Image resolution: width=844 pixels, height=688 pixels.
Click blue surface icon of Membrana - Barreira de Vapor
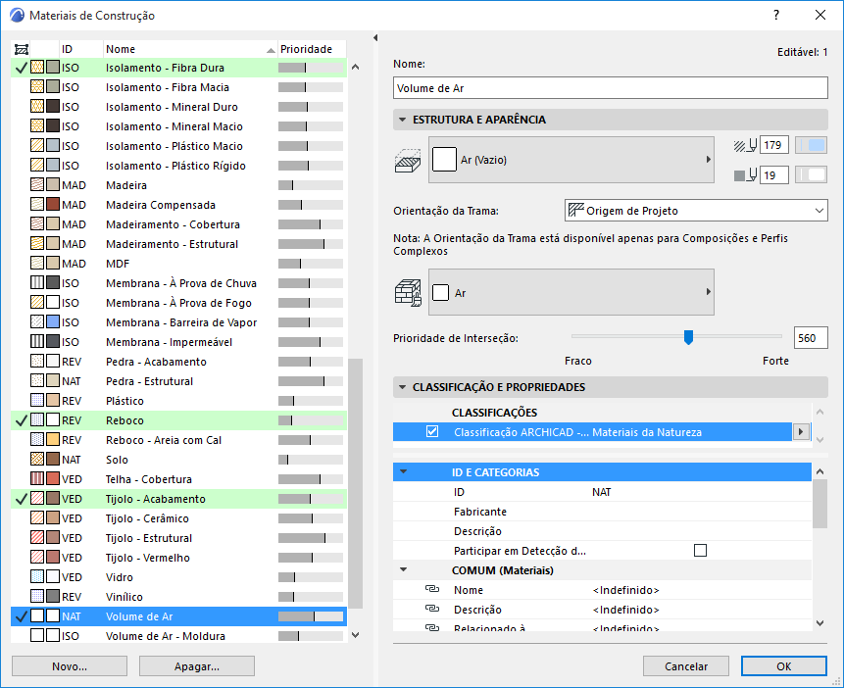[x=53, y=321]
